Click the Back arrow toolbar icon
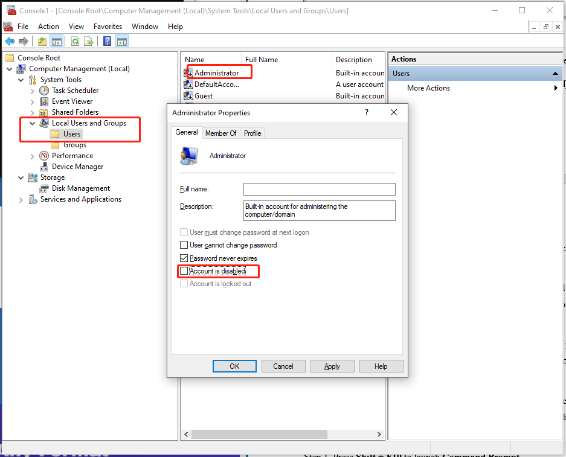566x457 pixels. click(x=10, y=41)
